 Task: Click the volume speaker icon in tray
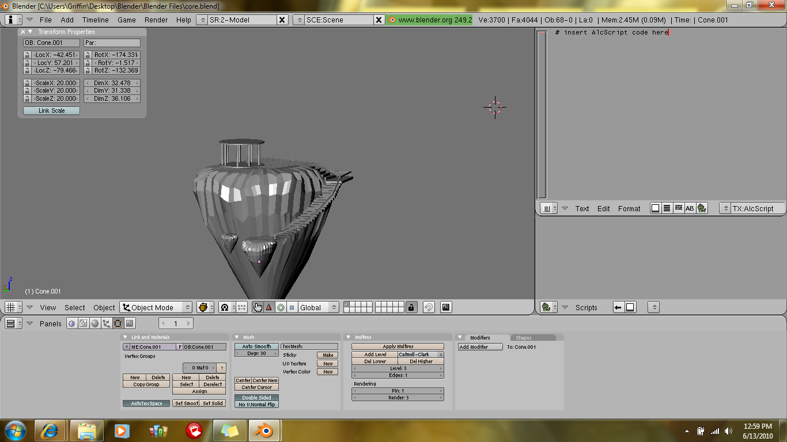728,430
